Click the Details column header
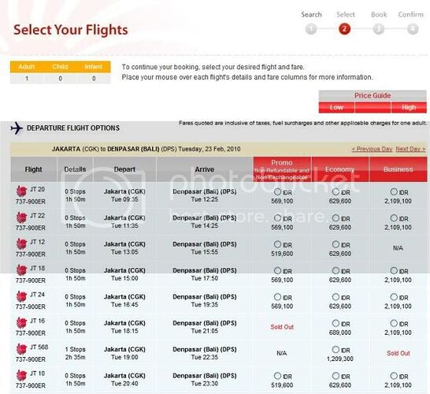The image size is (430, 394). (x=75, y=169)
